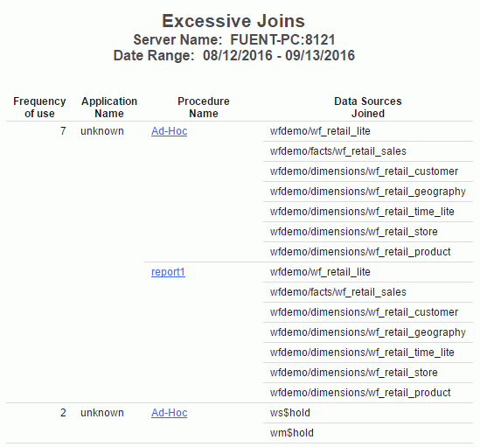Select wf_retail_customer in the first Ad-Hoc group
This screenshot has width=480, height=447.
click(x=364, y=171)
